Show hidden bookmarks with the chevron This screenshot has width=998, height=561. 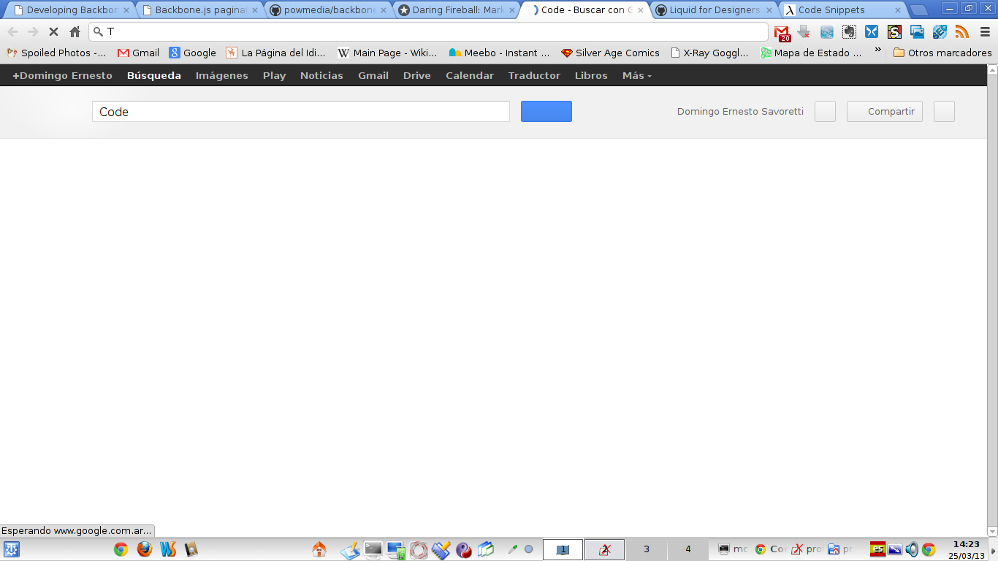tap(877, 50)
